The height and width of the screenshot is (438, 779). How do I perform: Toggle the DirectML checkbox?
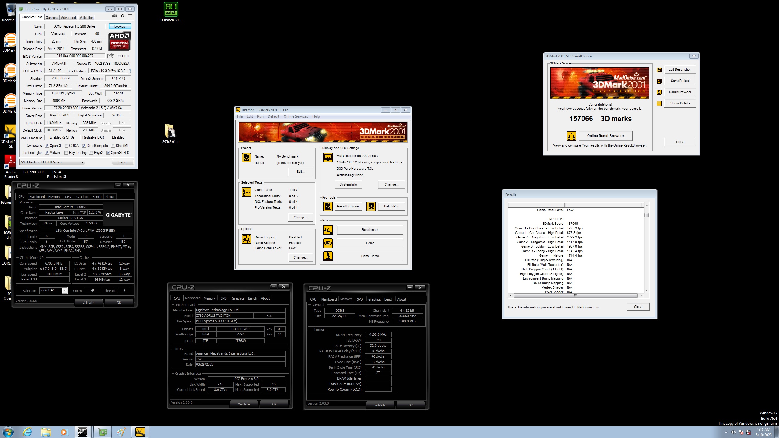(x=113, y=146)
